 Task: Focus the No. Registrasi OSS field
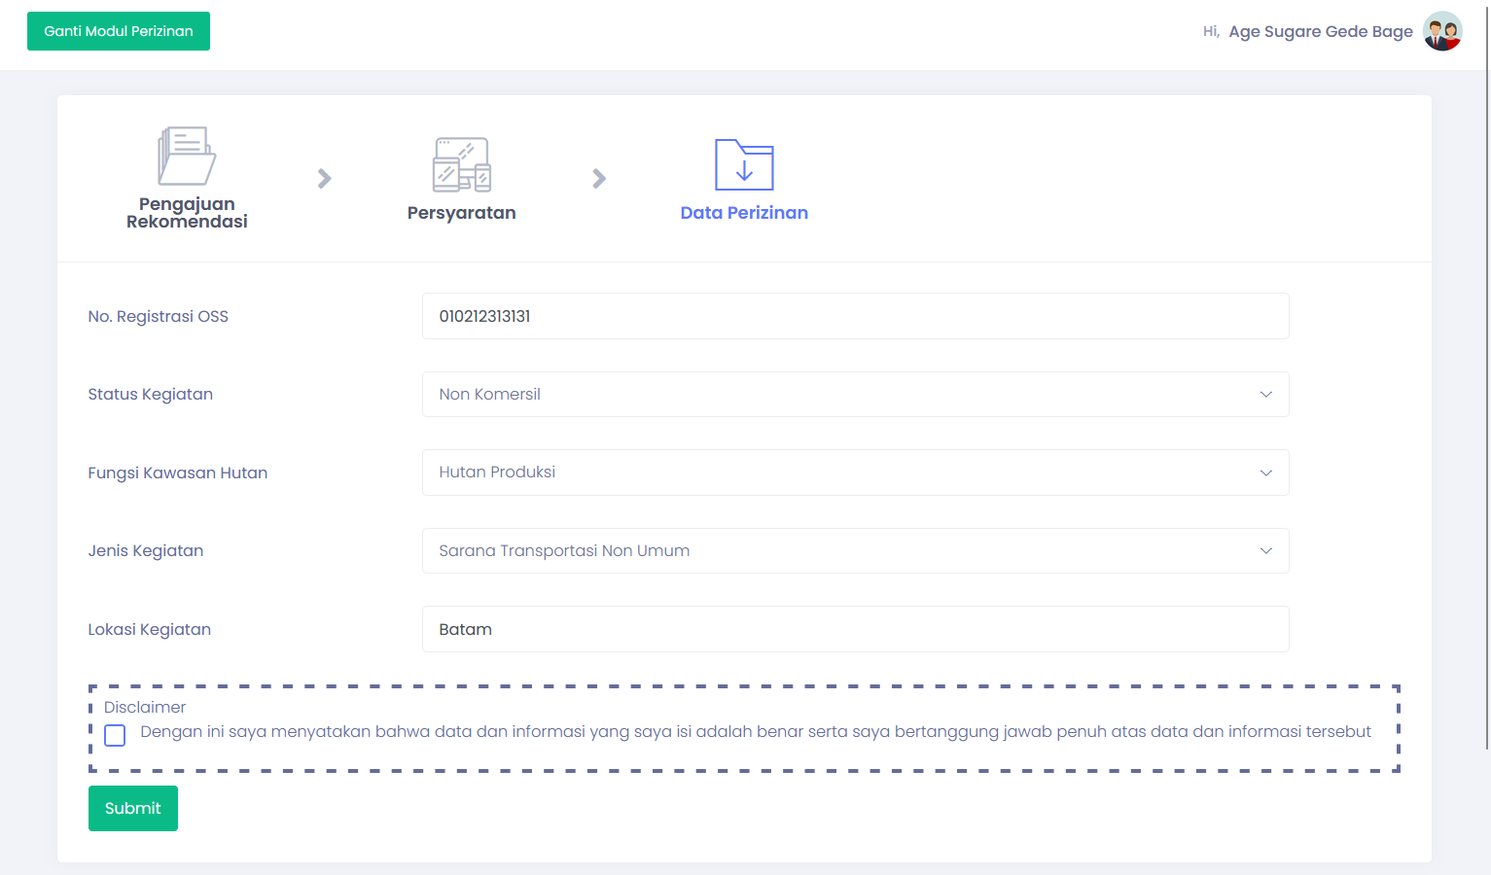tap(855, 316)
